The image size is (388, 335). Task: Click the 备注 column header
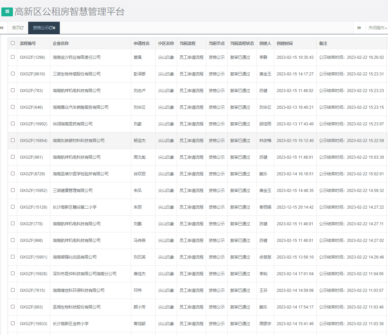point(323,43)
